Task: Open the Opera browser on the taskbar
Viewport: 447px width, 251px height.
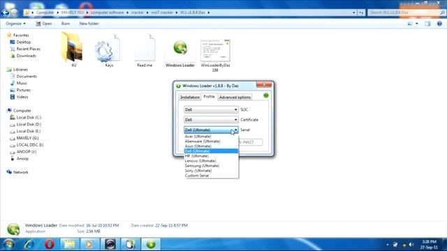Action: pyautogui.click(x=50, y=244)
